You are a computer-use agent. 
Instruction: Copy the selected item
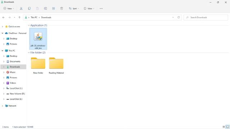[29, 9]
